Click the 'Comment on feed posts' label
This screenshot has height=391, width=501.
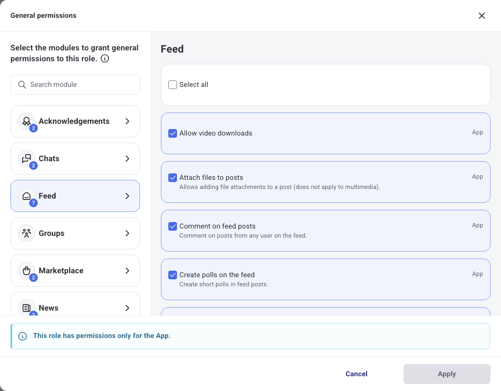[x=217, y=226]
